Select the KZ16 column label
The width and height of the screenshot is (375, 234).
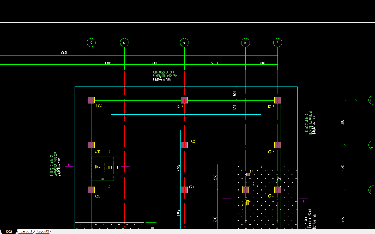tap(271, 196)
